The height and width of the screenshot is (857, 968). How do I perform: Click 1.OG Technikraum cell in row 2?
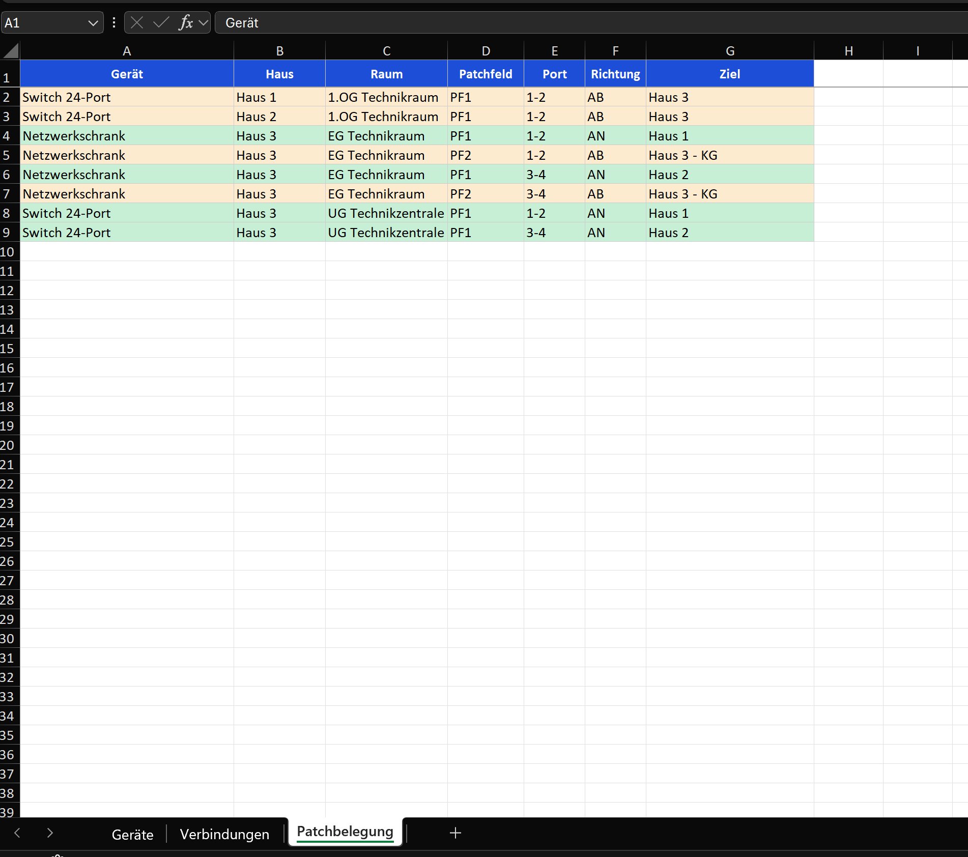[x=386, y=97]
